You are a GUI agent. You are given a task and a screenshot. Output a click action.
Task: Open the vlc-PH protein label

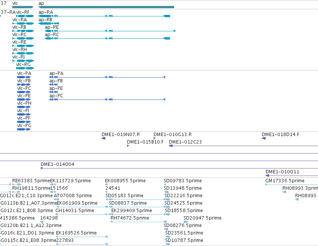click(x=24, y=103)
